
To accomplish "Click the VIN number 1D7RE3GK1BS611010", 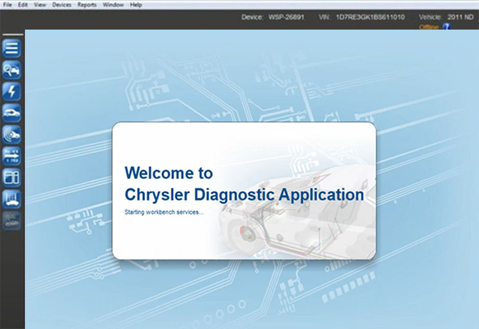I will coord(370,17).
